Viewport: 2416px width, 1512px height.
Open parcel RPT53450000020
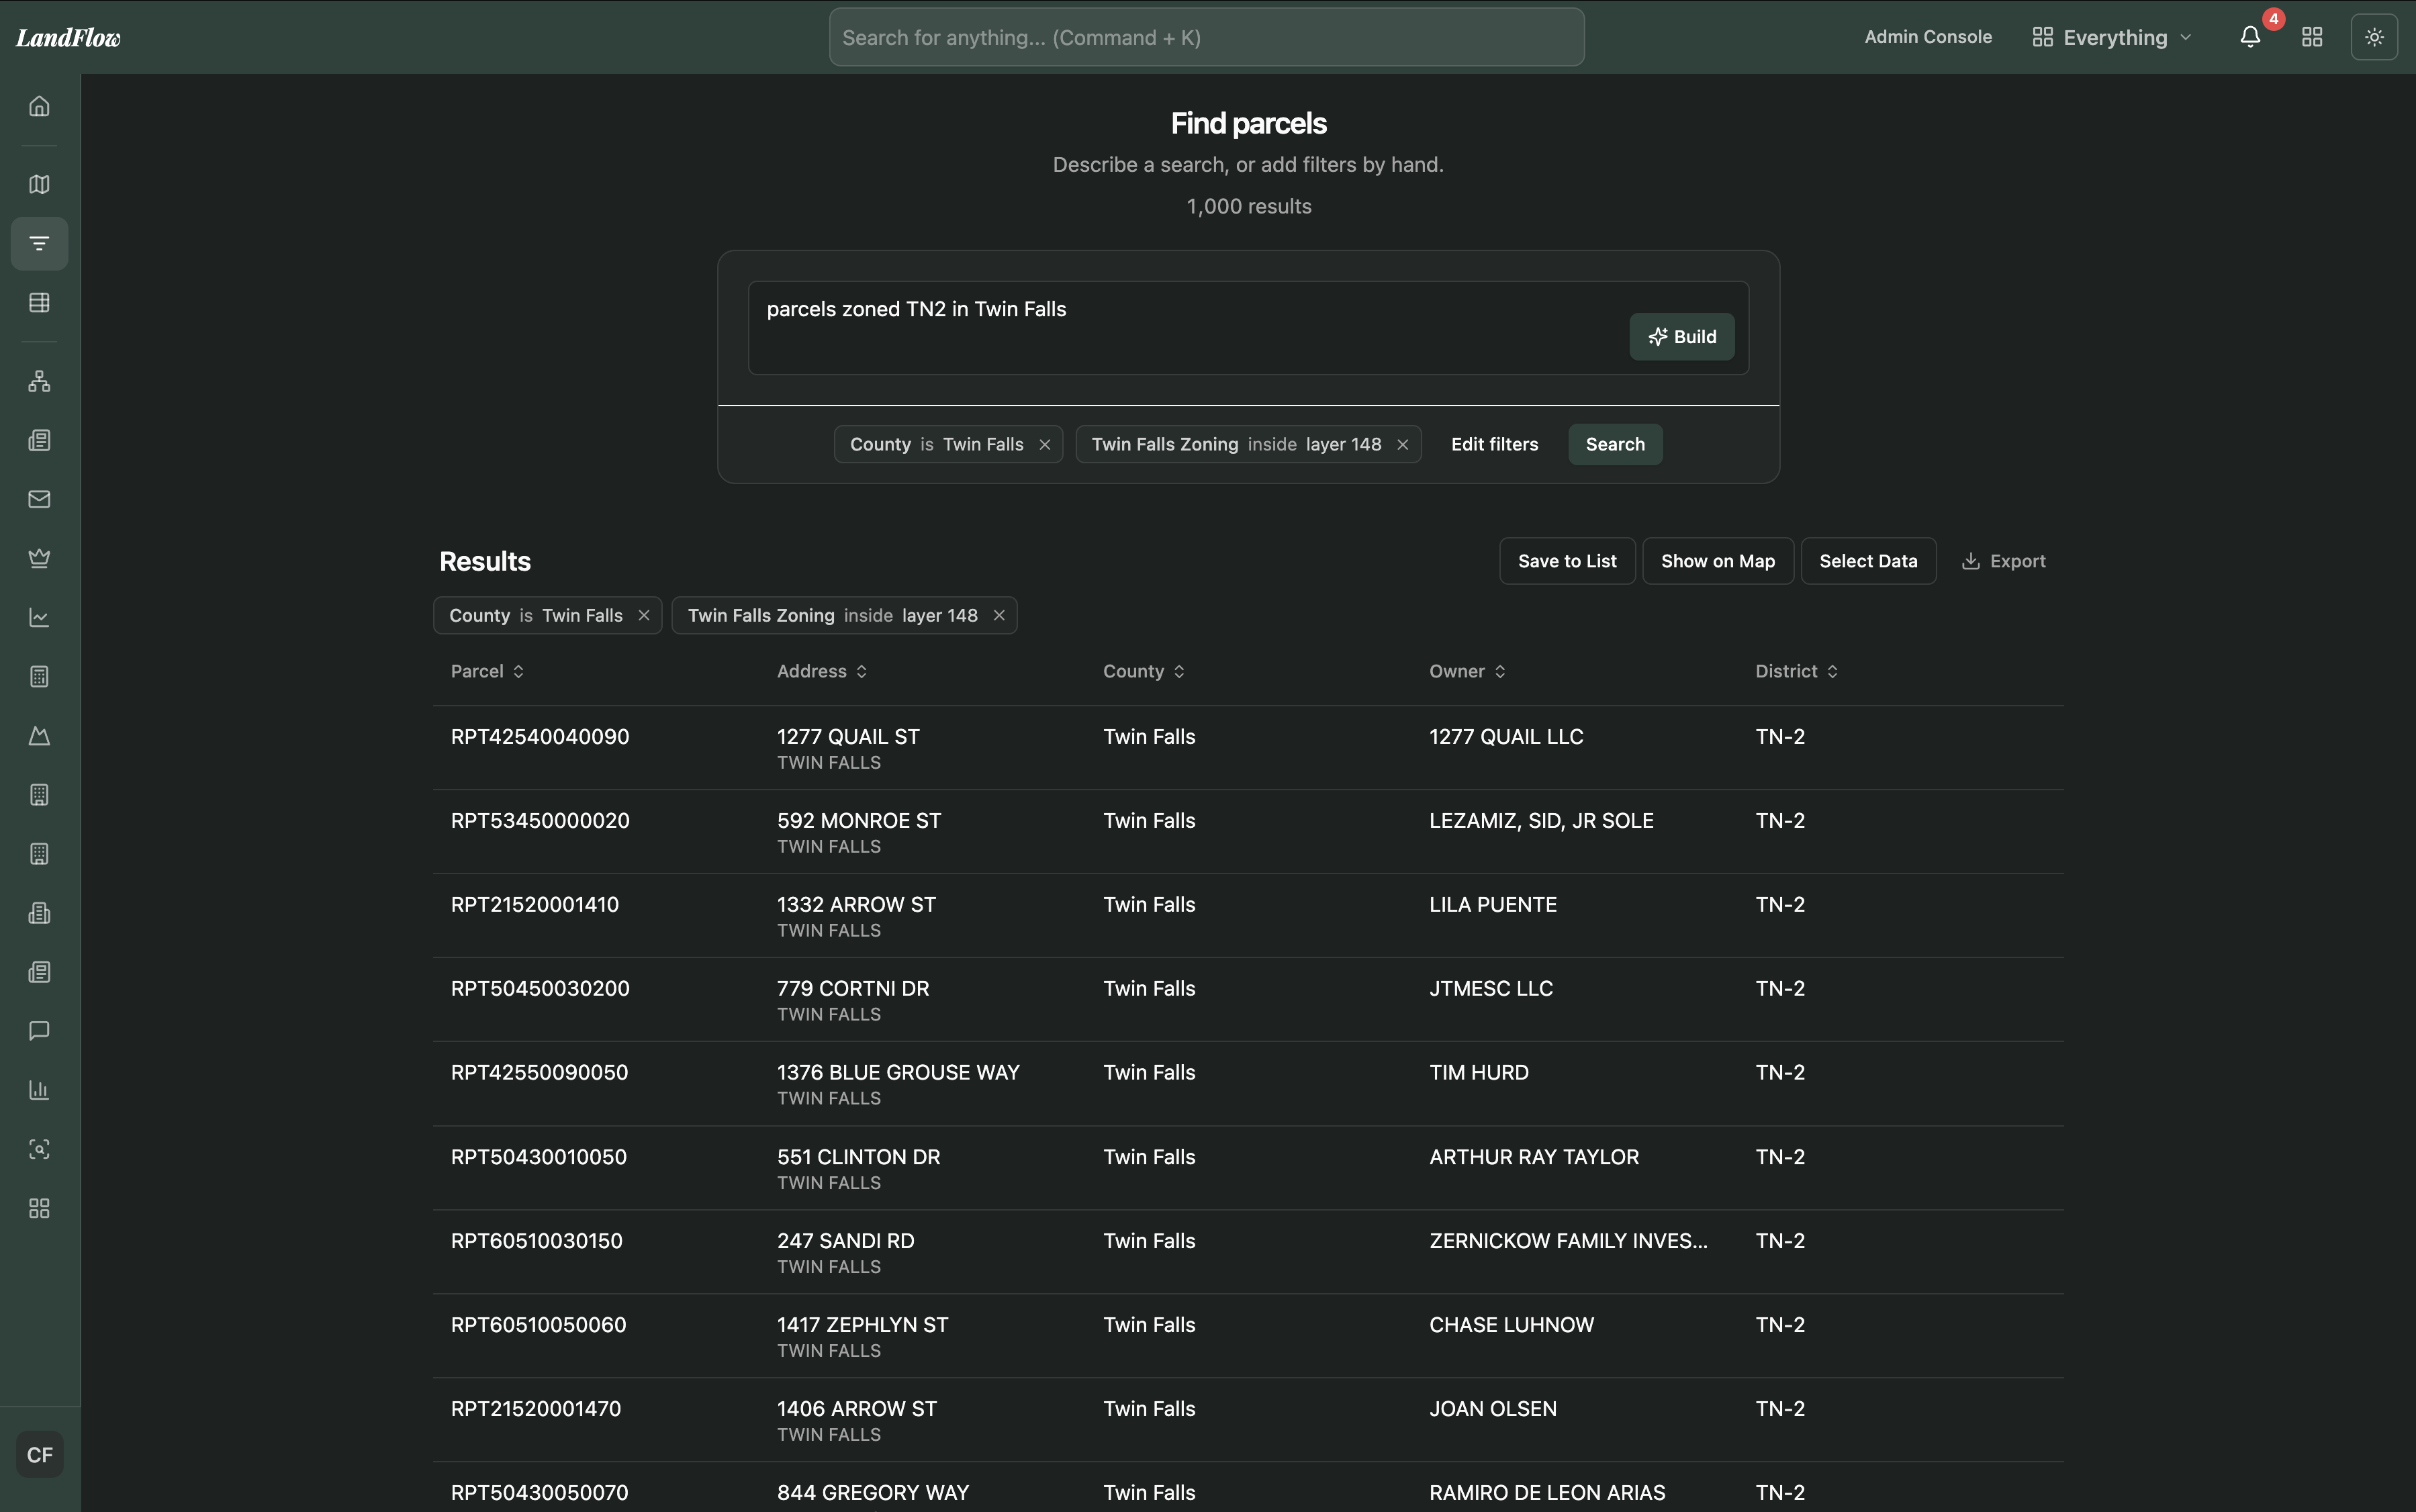point(540,821)
